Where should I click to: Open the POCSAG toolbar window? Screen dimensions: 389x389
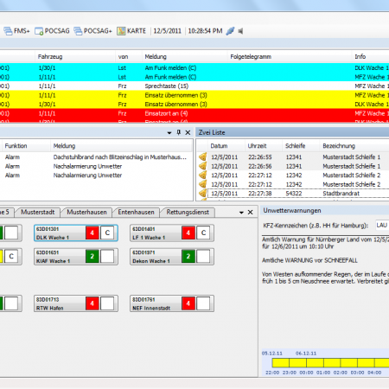[x=52, y=31]
